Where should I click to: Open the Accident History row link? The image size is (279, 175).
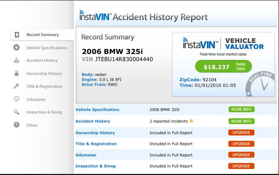[93, 121]
